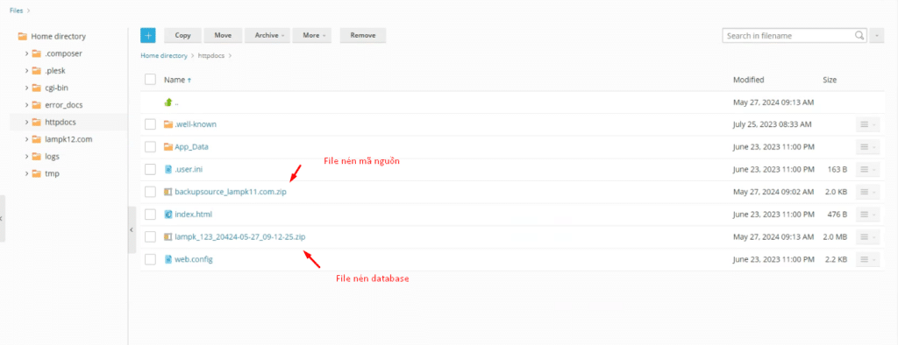
Task: Open row menu for .well-known
Action: pyautogui.click(x=866, y=124)
